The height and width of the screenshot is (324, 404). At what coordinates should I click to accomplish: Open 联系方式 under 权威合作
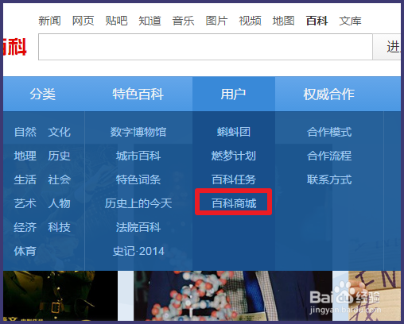tap(329, 179)
